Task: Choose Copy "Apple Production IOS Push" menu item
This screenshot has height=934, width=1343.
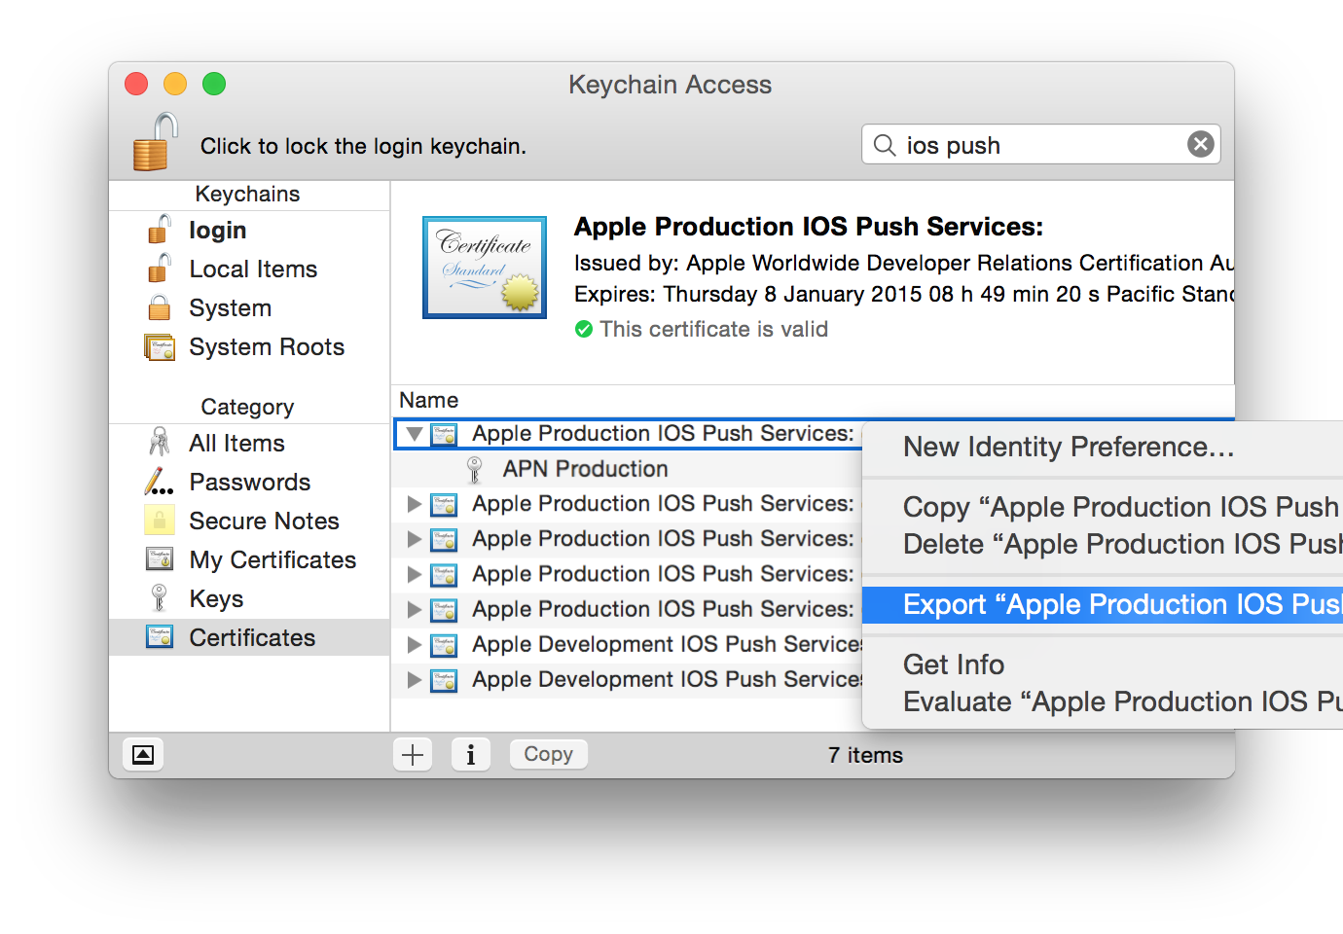Action: coord(1103,507)
